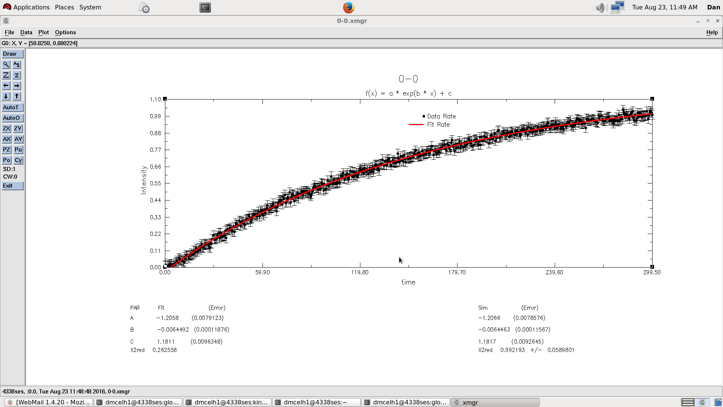This screenshot has width=723, height=407.
Task: Select the magnifier zoom tool
Action: point(6,64)
